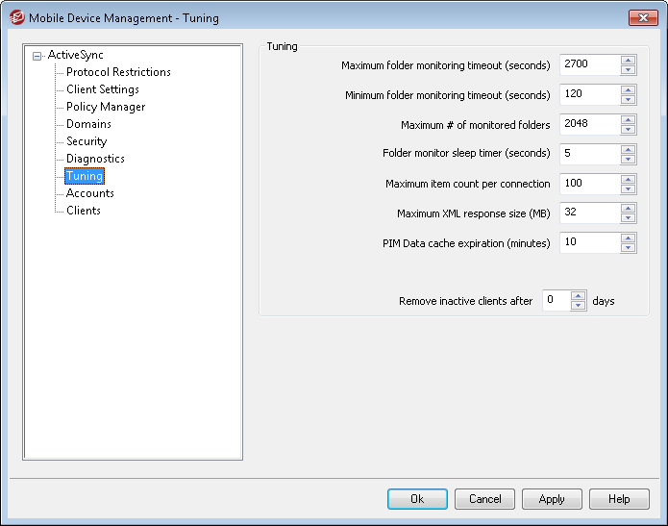668x526 pixels.
Task: Decrease folder monitor sleep timer value
Action: 628,160
